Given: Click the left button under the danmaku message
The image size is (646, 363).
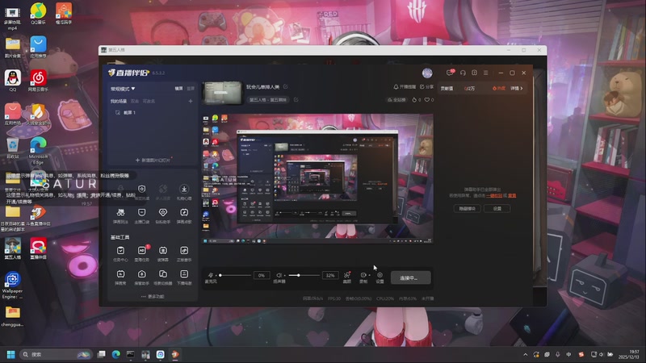Looking at the screenshot, I should [468, 209].
